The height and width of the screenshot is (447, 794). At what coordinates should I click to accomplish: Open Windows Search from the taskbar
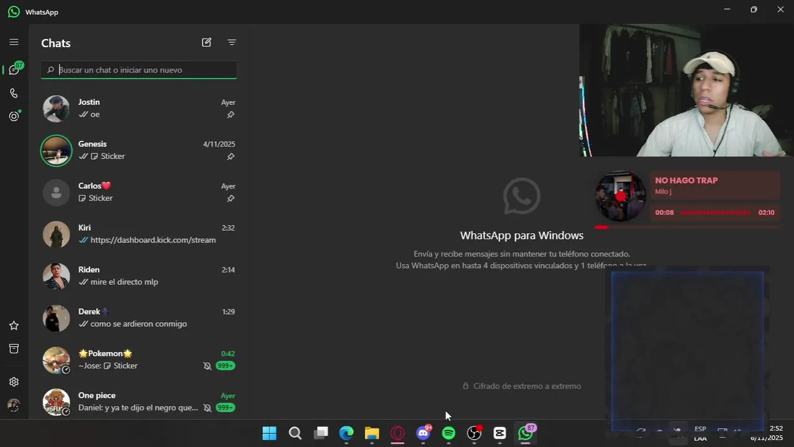pyautogui.click(x=295, y=433)
